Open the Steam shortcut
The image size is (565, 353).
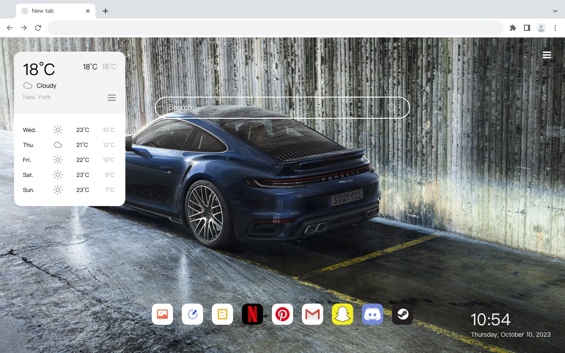tap(403, 314)
